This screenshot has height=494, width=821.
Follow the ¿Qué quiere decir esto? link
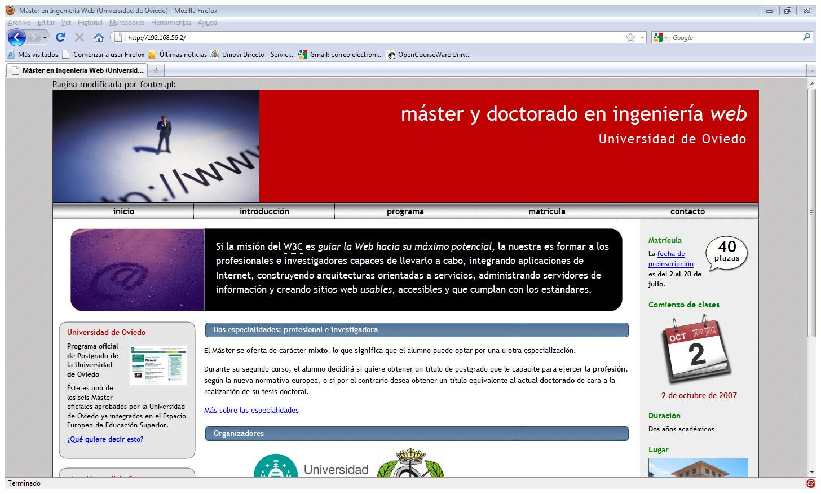[105, 439]
